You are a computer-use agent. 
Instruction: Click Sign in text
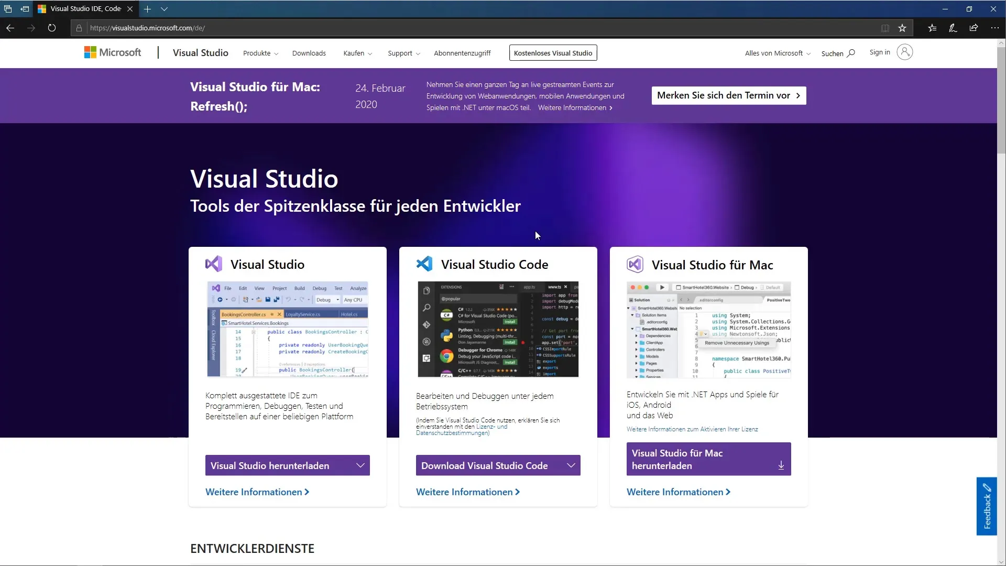pyautogui.click(x=879, y=52)
